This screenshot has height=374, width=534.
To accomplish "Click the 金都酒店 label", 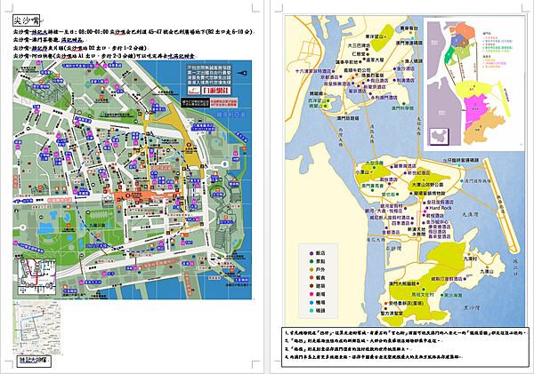I will tap(391, 232).
